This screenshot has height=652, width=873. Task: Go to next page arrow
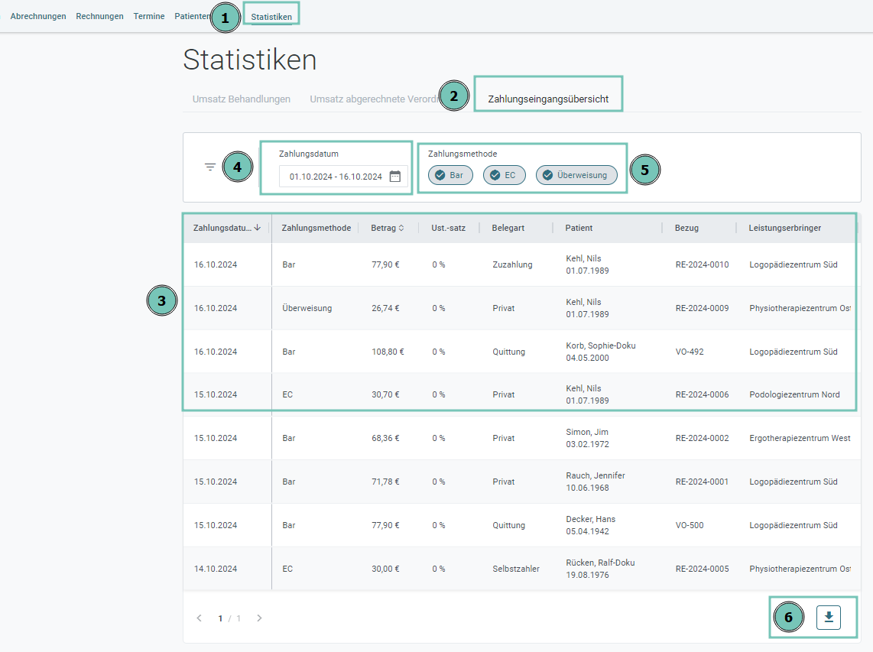[259, 618]
